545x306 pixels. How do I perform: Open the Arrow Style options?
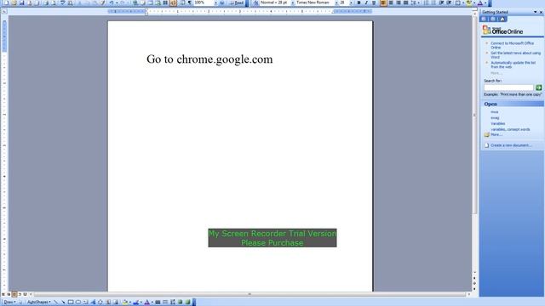173,303
